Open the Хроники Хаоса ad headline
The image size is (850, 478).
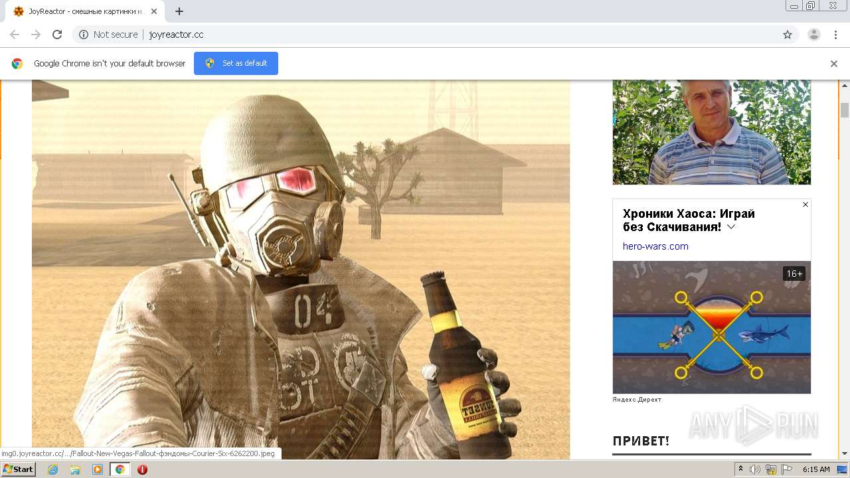pyautogui.click(x=689, y=220)
